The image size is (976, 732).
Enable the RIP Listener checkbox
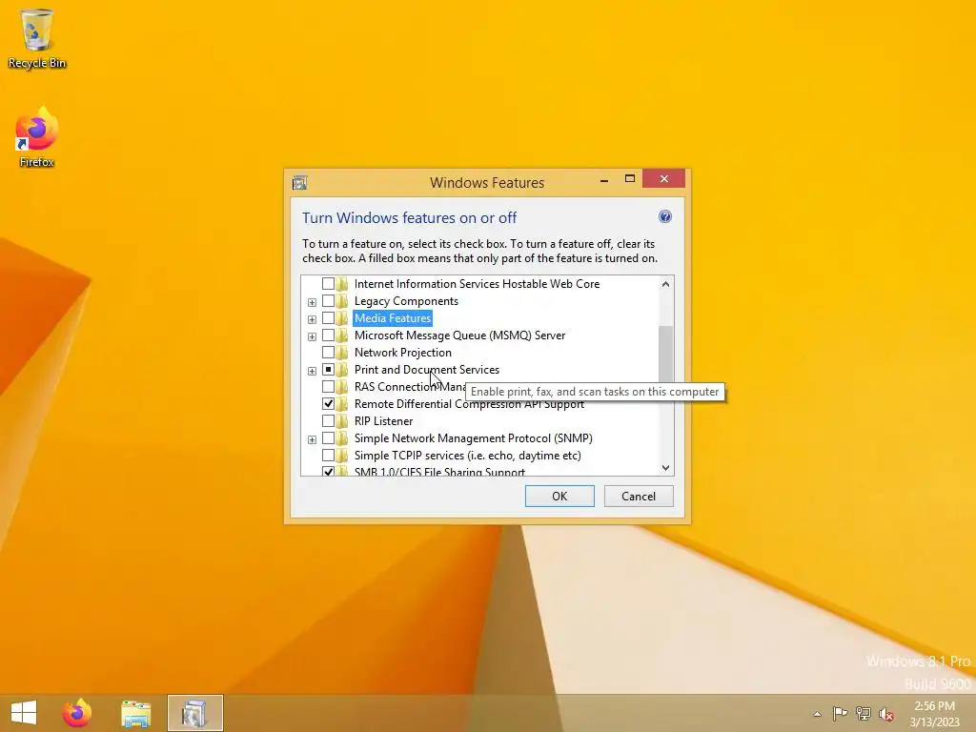328,421
